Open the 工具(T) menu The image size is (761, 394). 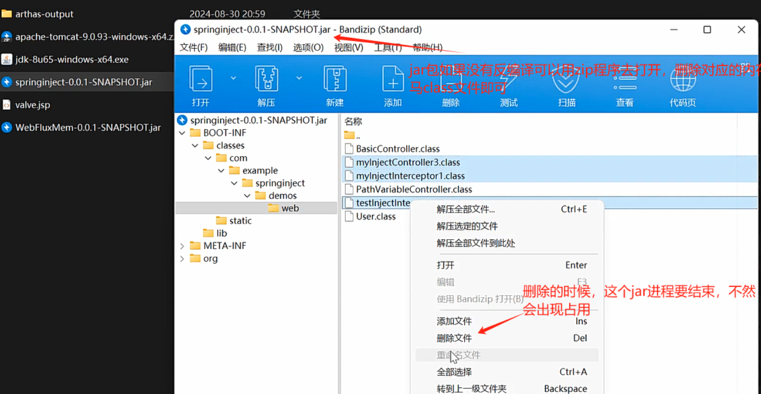point(388,47)
